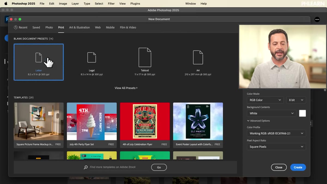Select the Letter document preset icon
This screenshot has width=327, height=184.
39,57
